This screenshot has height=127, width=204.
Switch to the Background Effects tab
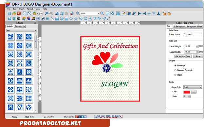(194, 27)
